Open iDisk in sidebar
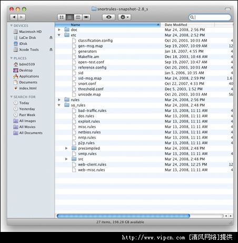Viewport: 238px width, 243px height. [23, 44]
